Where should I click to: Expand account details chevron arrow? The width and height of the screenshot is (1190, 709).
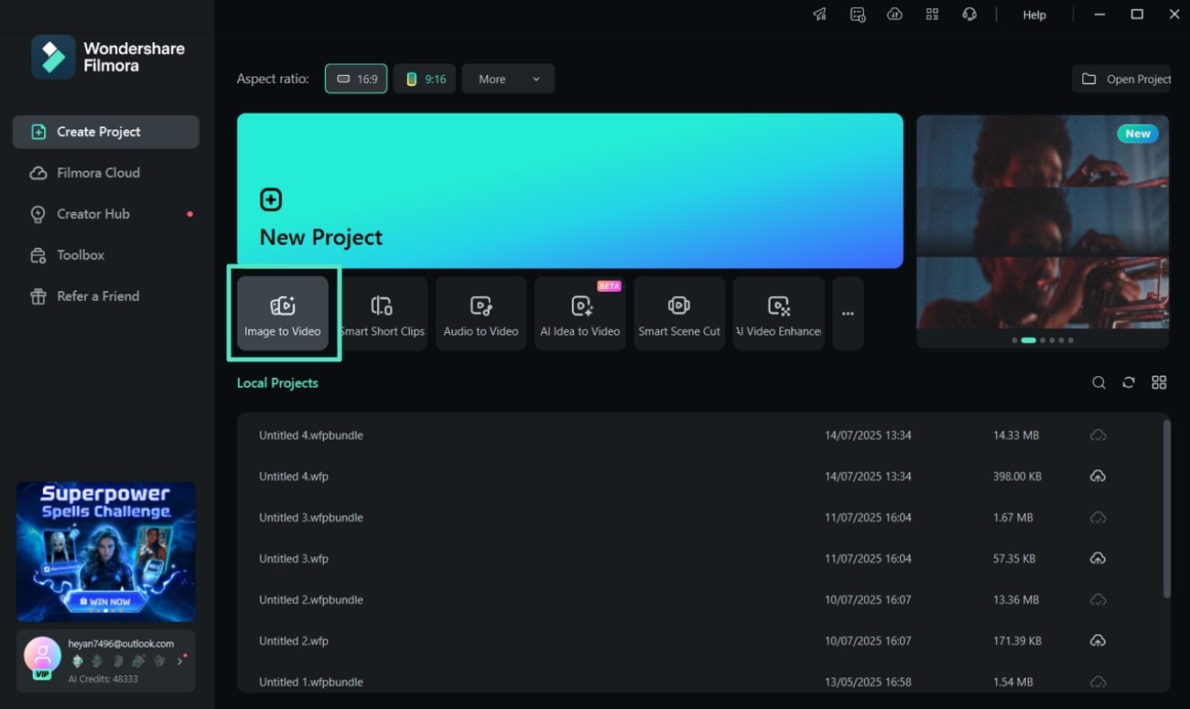[179, 661]
